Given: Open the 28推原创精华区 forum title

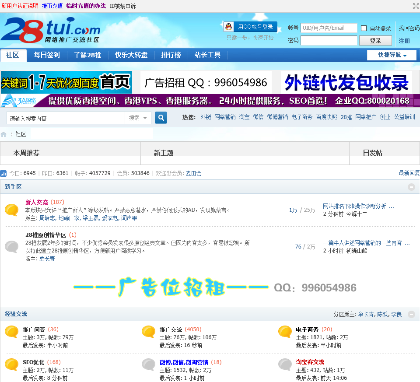Looking at the screenshot, I should click(x=46, y=235).
